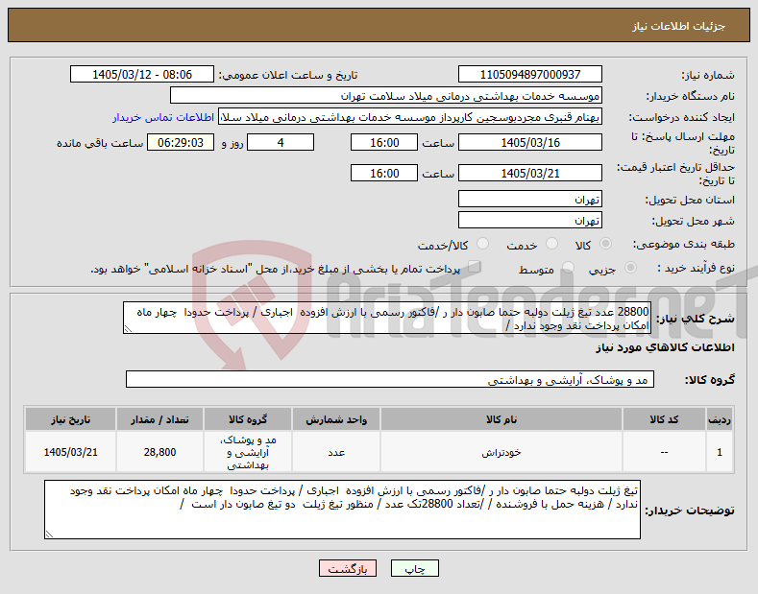The height and width of the screenshot is (594, 758).
Task: Choose the جزیی purchase type radio
Action: click(x=630, y=268)
